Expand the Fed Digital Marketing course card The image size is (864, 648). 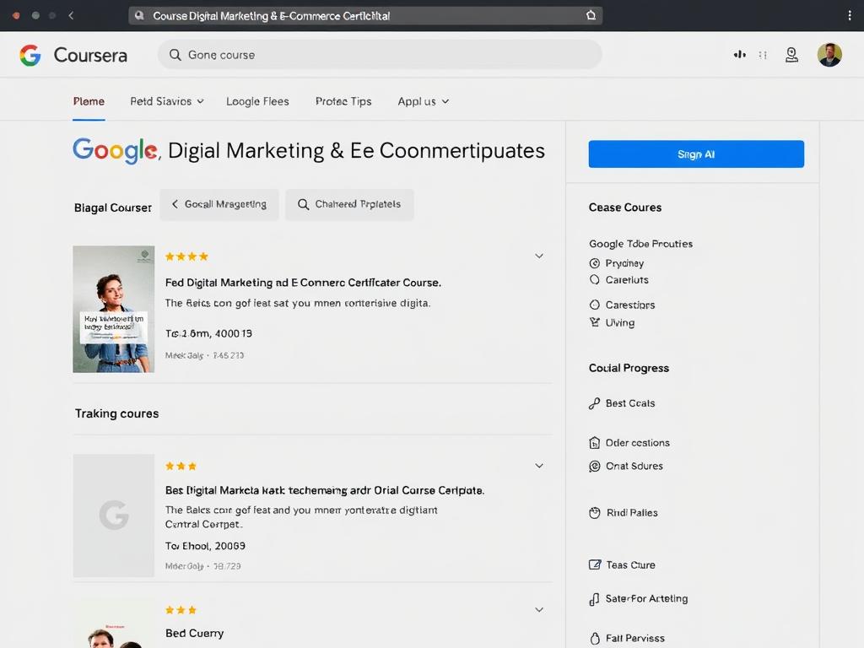(539, 256)
